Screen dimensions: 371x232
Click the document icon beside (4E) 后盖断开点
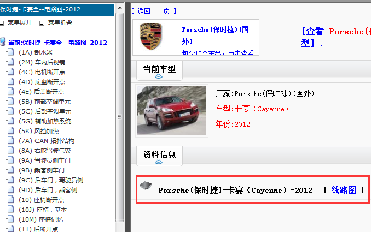coord(10,91)
